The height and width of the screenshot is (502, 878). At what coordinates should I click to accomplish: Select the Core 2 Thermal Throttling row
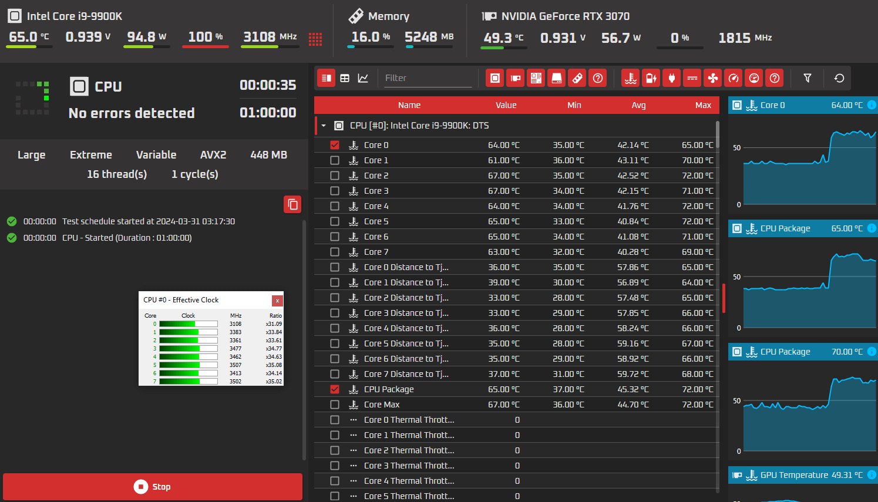[517, 450]
